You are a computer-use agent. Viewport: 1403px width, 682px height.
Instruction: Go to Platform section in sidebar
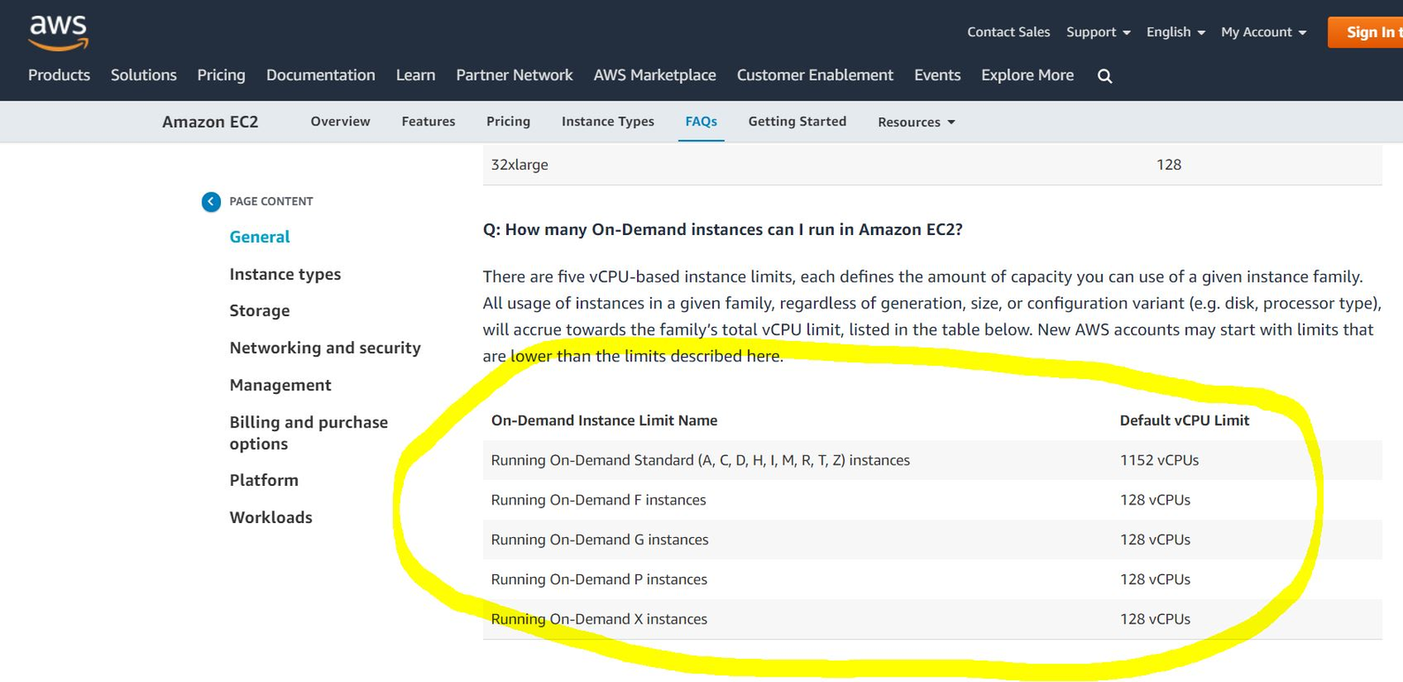(264, 481)
